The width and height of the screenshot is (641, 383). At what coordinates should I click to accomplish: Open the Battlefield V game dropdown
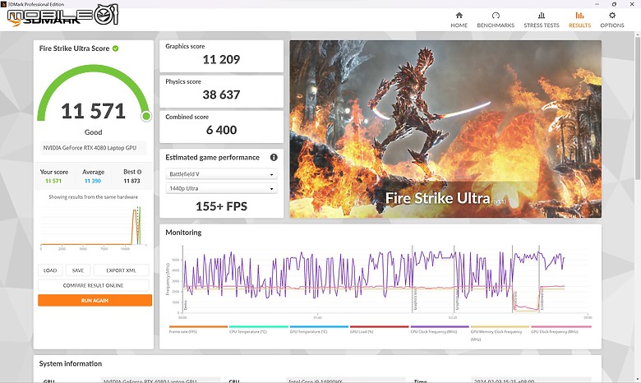coord(221,174)
